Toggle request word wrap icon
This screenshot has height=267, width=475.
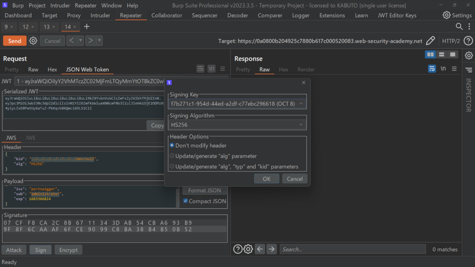tap(200, 69)
